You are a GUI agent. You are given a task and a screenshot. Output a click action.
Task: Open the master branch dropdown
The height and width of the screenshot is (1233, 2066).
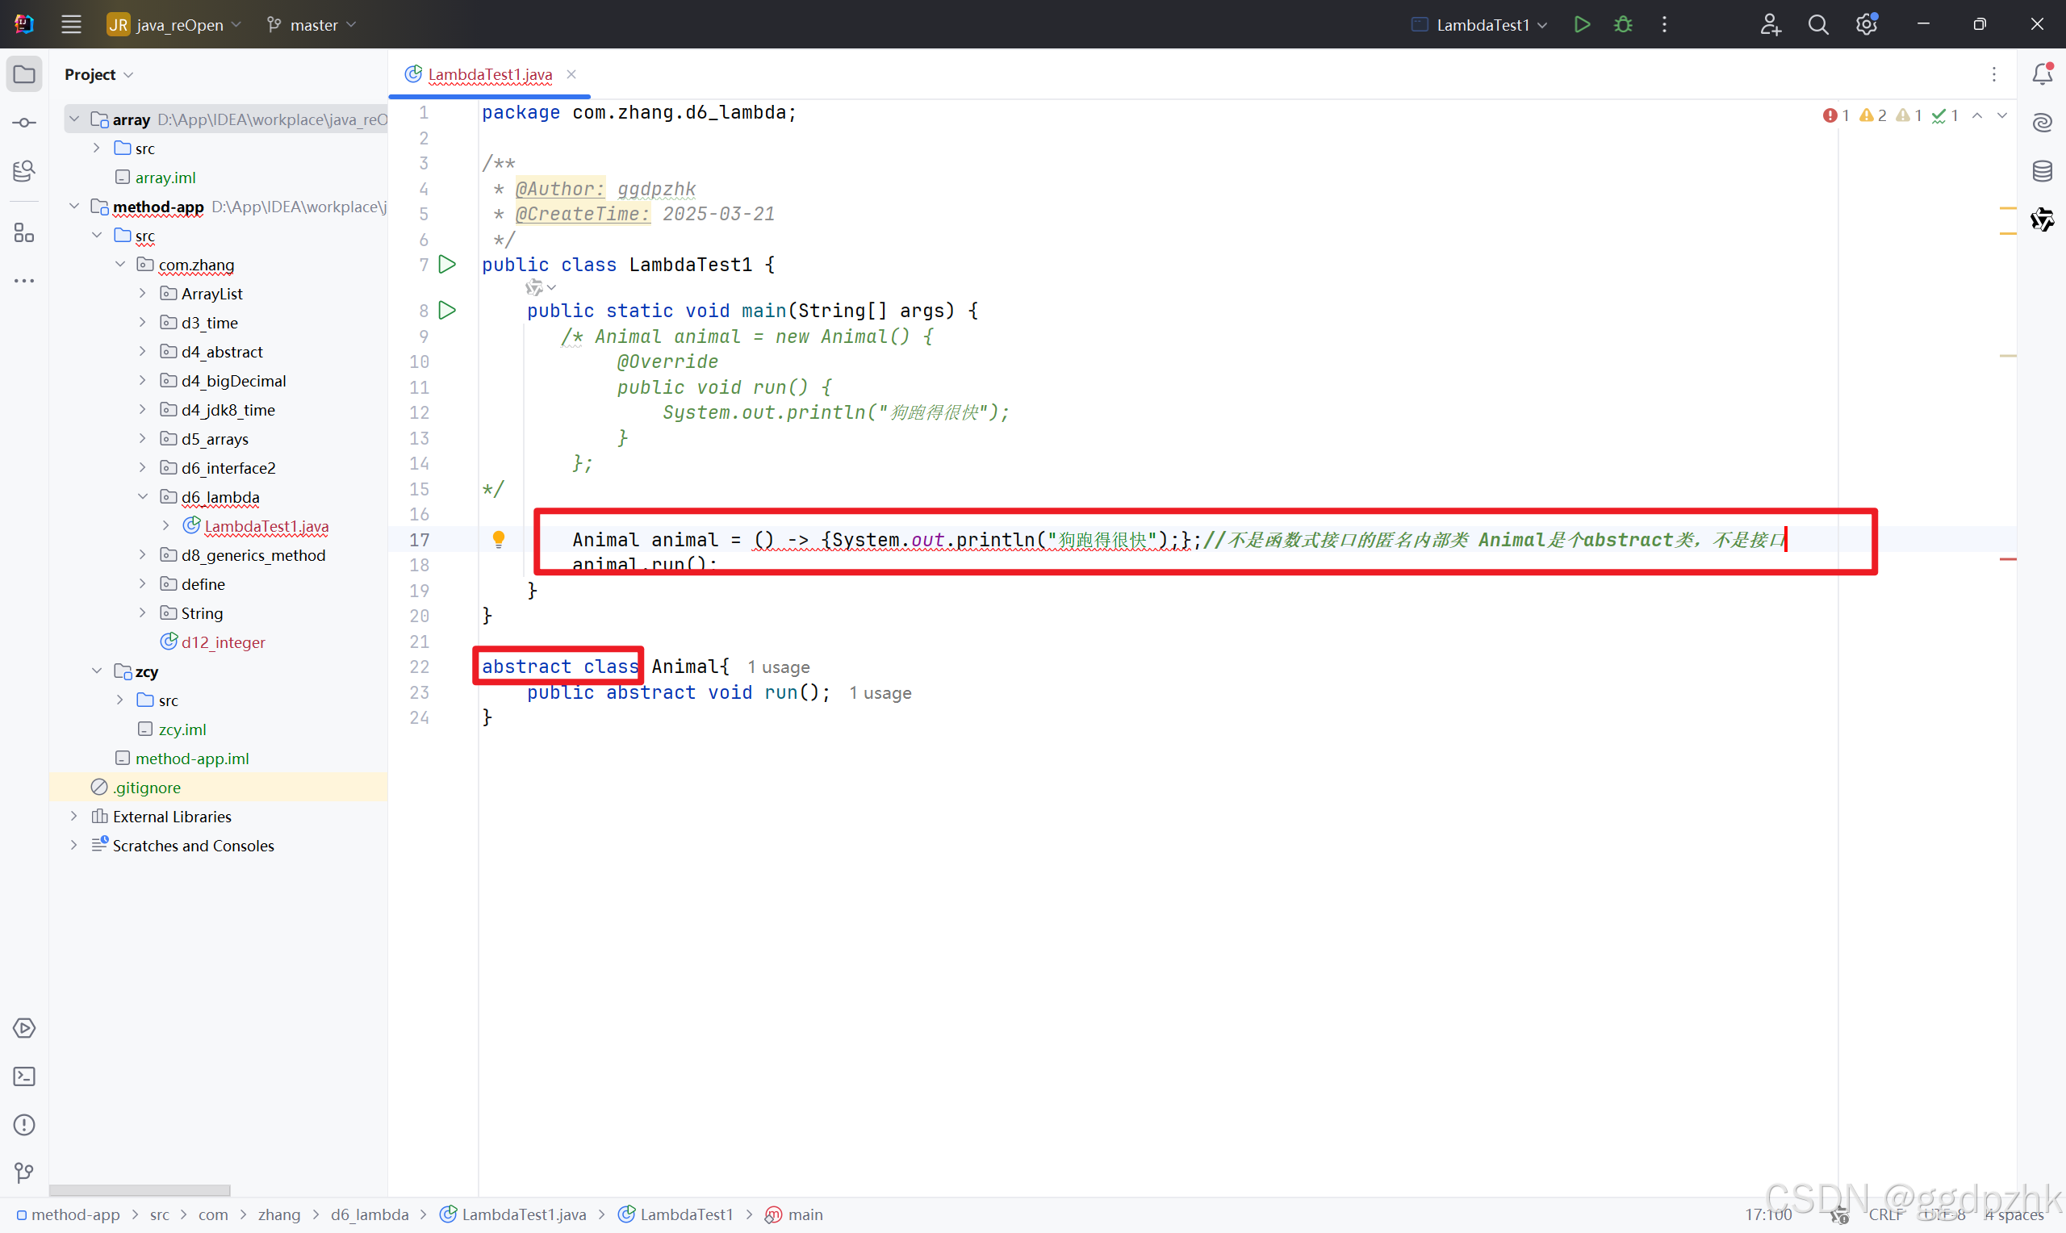click(x=312, y=25)
